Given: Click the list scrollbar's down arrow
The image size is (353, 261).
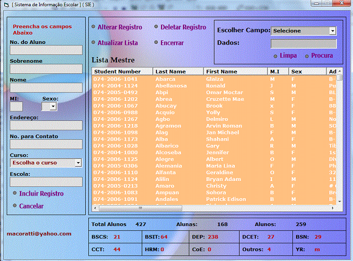Looking at the screenshot, I should coord(339,201).
